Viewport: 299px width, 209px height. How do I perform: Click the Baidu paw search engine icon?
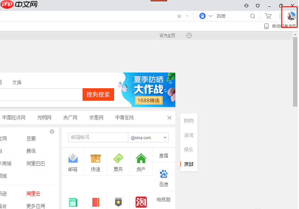(x=202, y=16)
